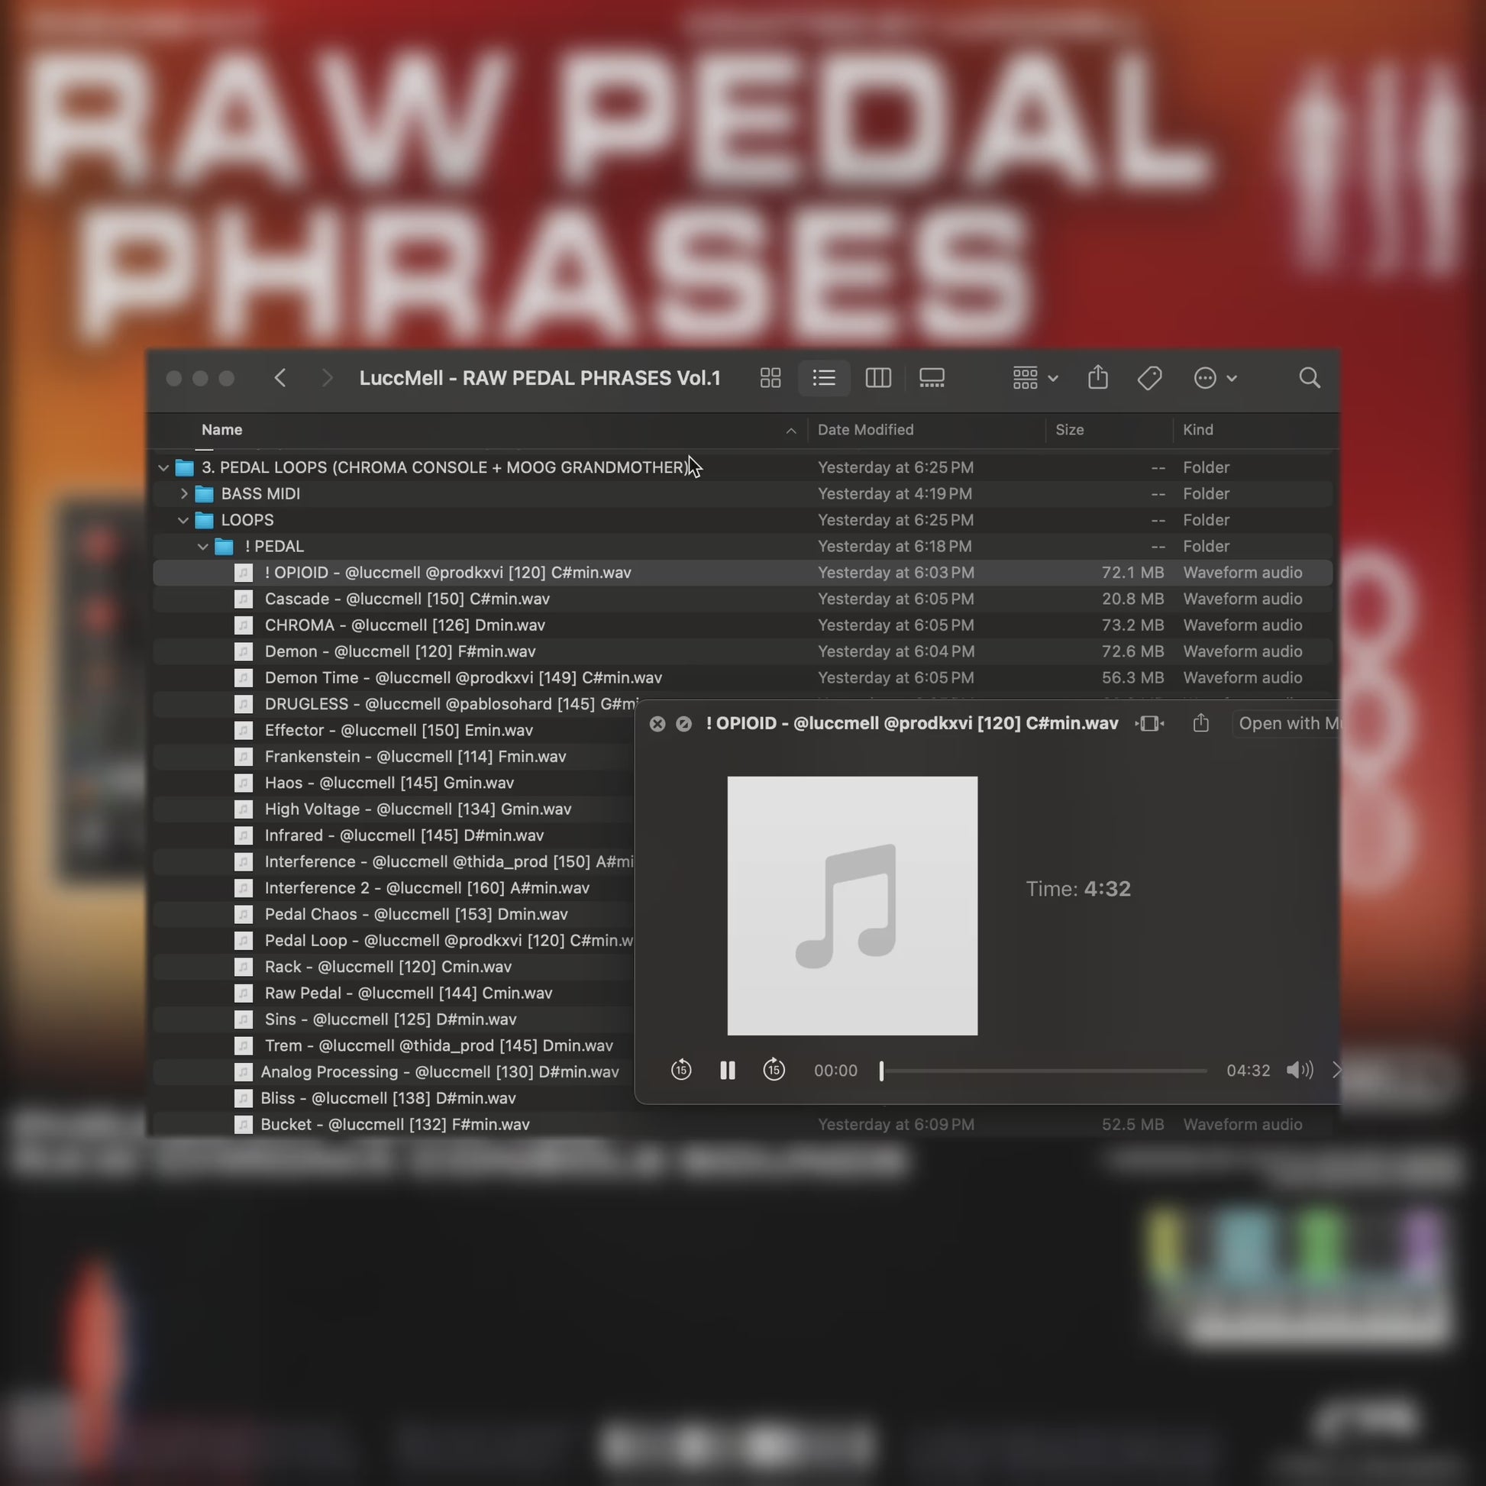1486x1486 pixels.
Task: Skip forward 15 seconds in preview
Action: (x=774, y=1070)
